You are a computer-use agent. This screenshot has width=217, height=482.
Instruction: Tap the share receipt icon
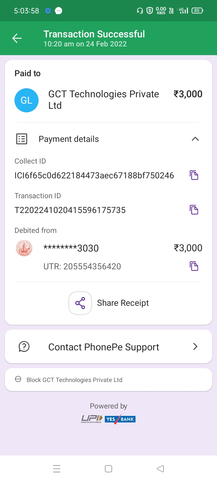click(80, 303)
